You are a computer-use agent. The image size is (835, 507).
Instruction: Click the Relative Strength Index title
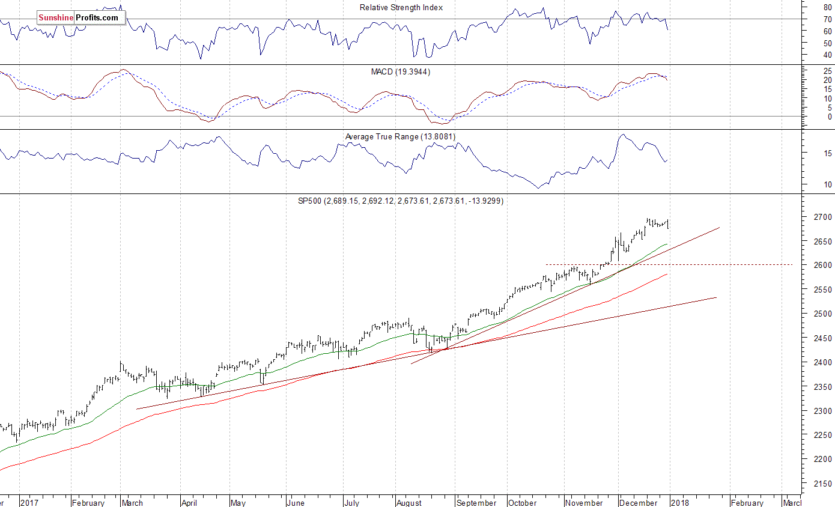401,7
